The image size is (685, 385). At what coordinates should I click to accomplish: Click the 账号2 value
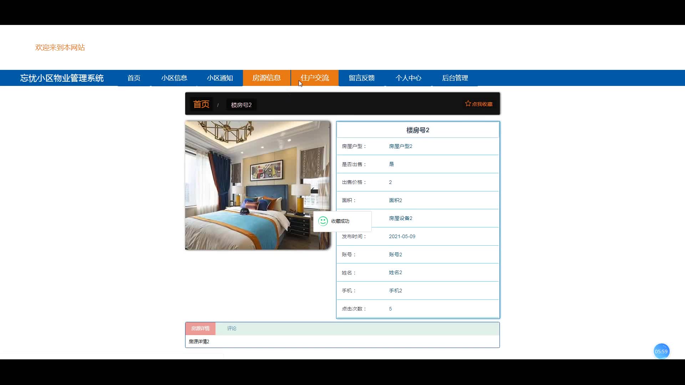(x=395, y=255)
